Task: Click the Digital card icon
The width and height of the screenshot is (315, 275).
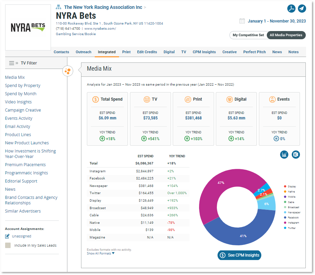Action: pos(229,99)
